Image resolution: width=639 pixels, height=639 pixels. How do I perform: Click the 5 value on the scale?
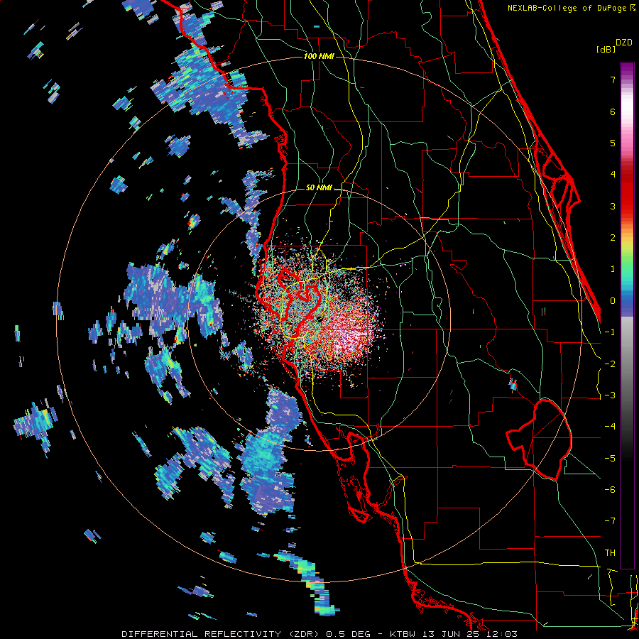[613, 143]
